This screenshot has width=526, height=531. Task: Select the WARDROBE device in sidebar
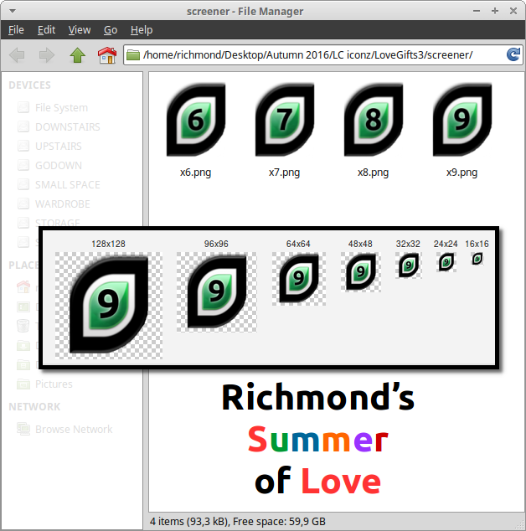coord(64,204)
